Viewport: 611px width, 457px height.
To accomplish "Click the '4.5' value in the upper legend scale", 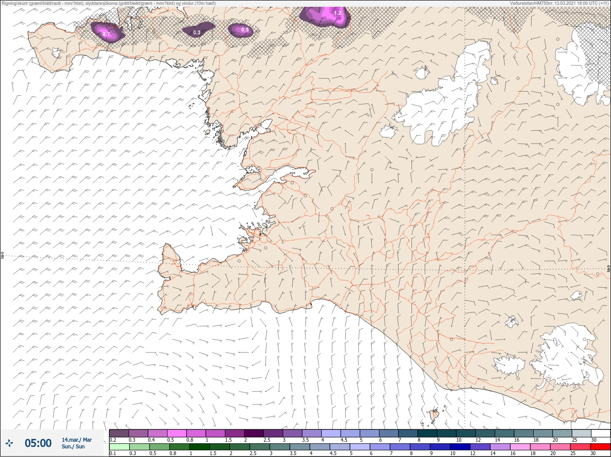I will tap(344, 440).
